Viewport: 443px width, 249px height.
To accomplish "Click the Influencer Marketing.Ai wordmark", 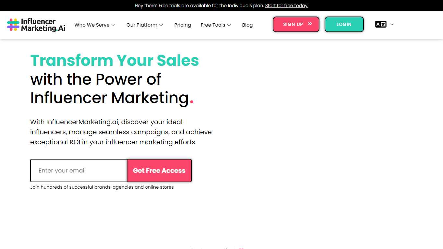I will 43,25.
